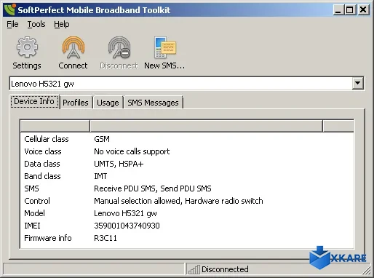Click the UMTS, HSPA+ value
Viewport: 374px width, 278px height.
coord(119,164)
